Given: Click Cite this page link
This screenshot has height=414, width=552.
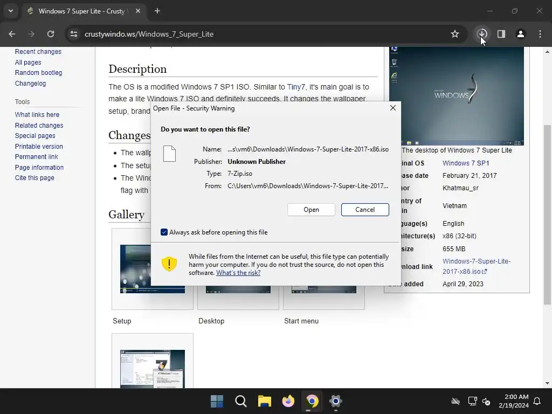Looking at the screenshot, I should [x=34, y=178].
